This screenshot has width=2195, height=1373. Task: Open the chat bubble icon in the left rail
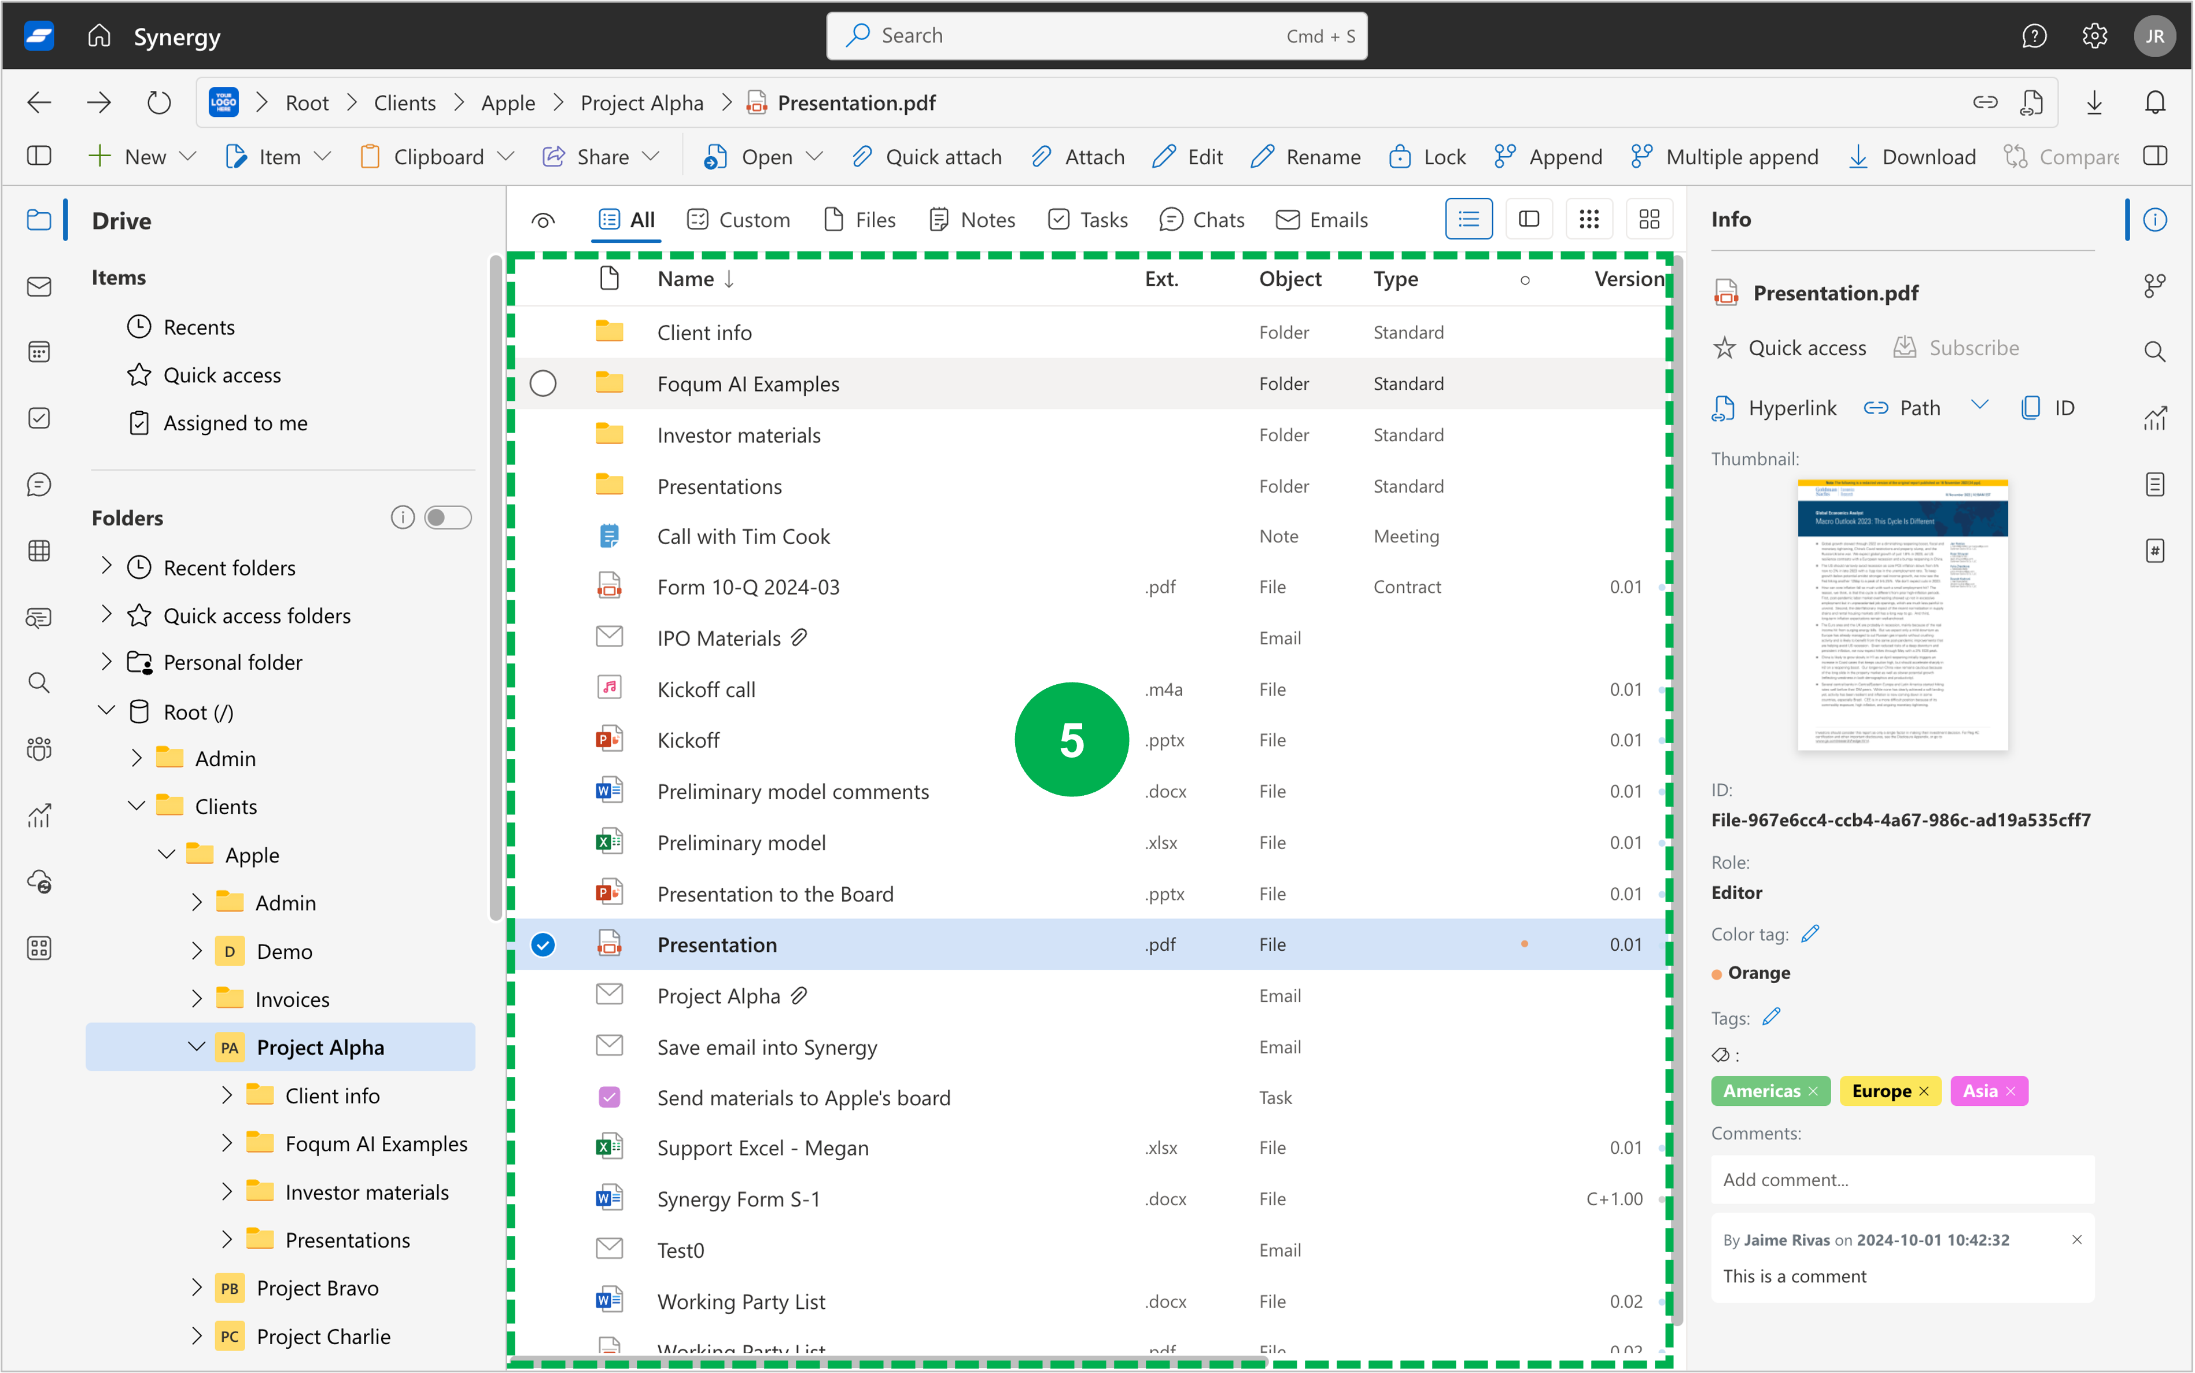[x=39, y=484]
